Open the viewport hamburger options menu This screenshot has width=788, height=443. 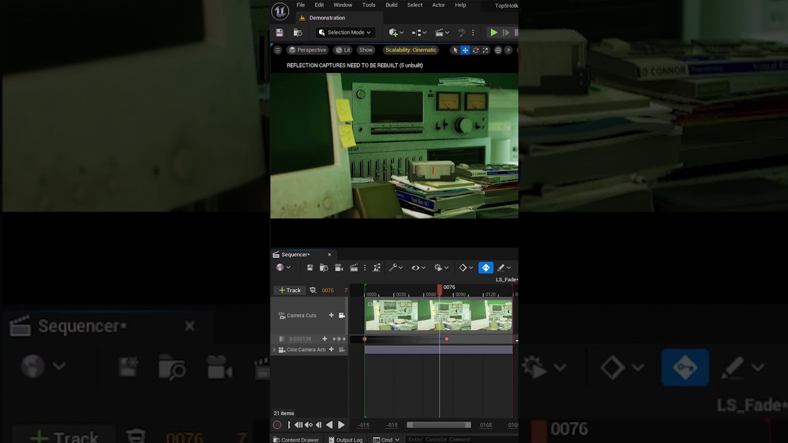point(278,50)
